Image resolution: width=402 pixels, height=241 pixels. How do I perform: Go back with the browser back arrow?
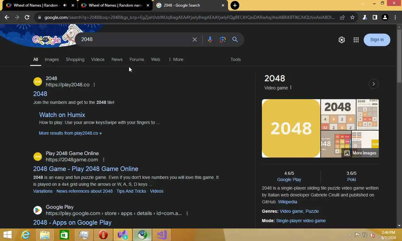[x=7, y=18]
